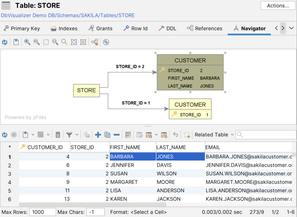
Task: Click the add-note icon beside Related Table
Action: pos(187,135)
